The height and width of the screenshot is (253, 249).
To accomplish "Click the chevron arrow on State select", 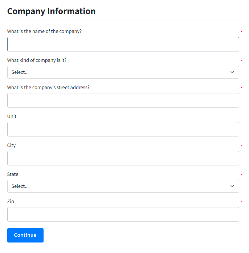I will pos(232,186).
